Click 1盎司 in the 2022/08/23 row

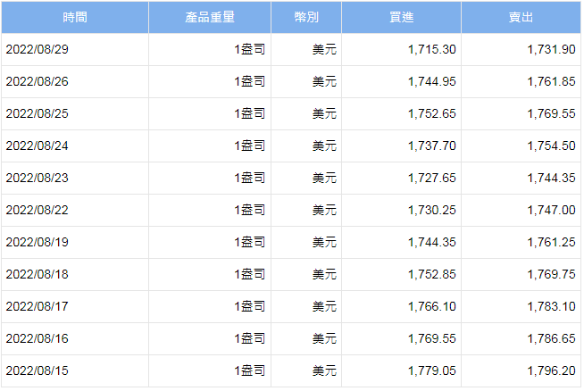[249, 178]
